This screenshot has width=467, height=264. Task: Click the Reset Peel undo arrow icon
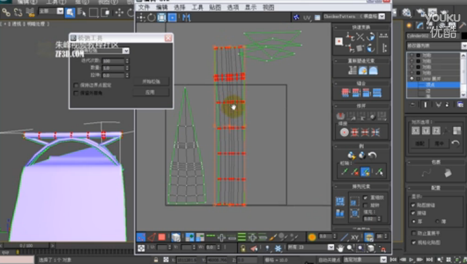click(x=372, y=155)
